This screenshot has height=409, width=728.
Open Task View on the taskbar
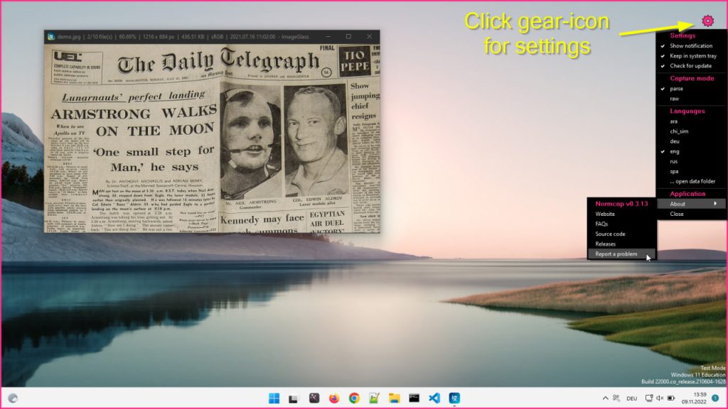pos(294,398)
